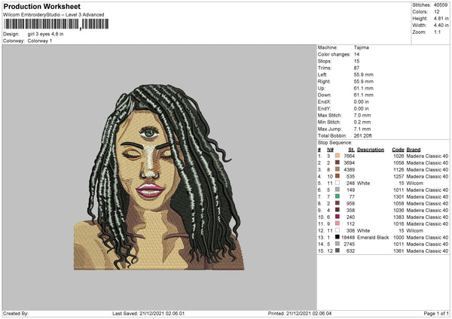452x319 pixels.
Task: Click the design name girl 3 eyes 4,8 in
Action: 45,34
